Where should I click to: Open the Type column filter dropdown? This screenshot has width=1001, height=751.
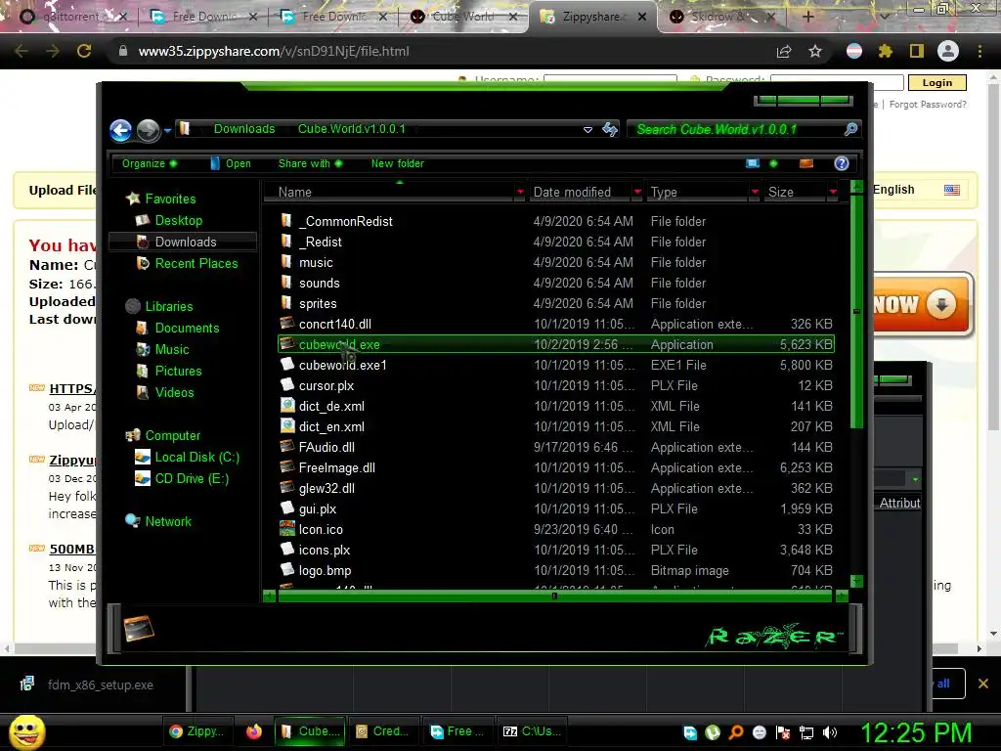[755, 192]
